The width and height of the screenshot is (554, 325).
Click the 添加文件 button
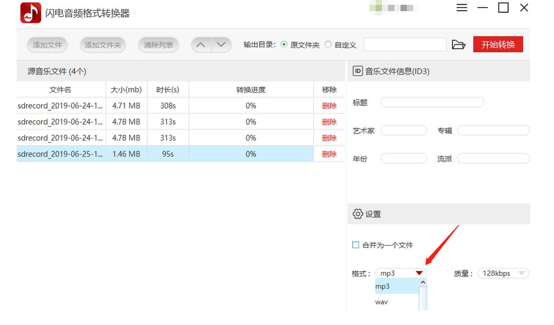click(47, 45)
